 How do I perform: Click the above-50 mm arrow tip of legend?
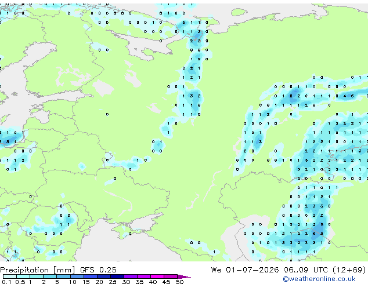point(184,276)
